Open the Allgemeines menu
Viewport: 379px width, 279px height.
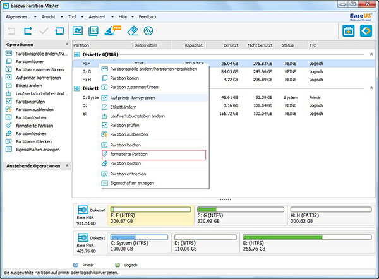16,16
